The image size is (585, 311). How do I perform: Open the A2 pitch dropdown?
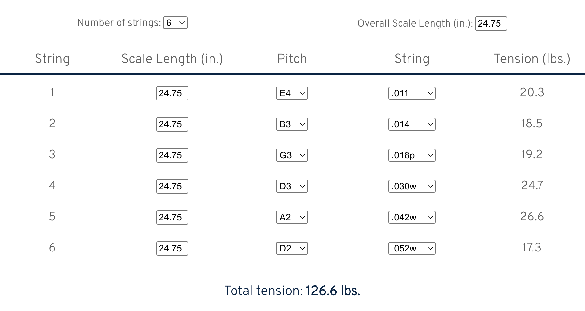pos(292,218)
